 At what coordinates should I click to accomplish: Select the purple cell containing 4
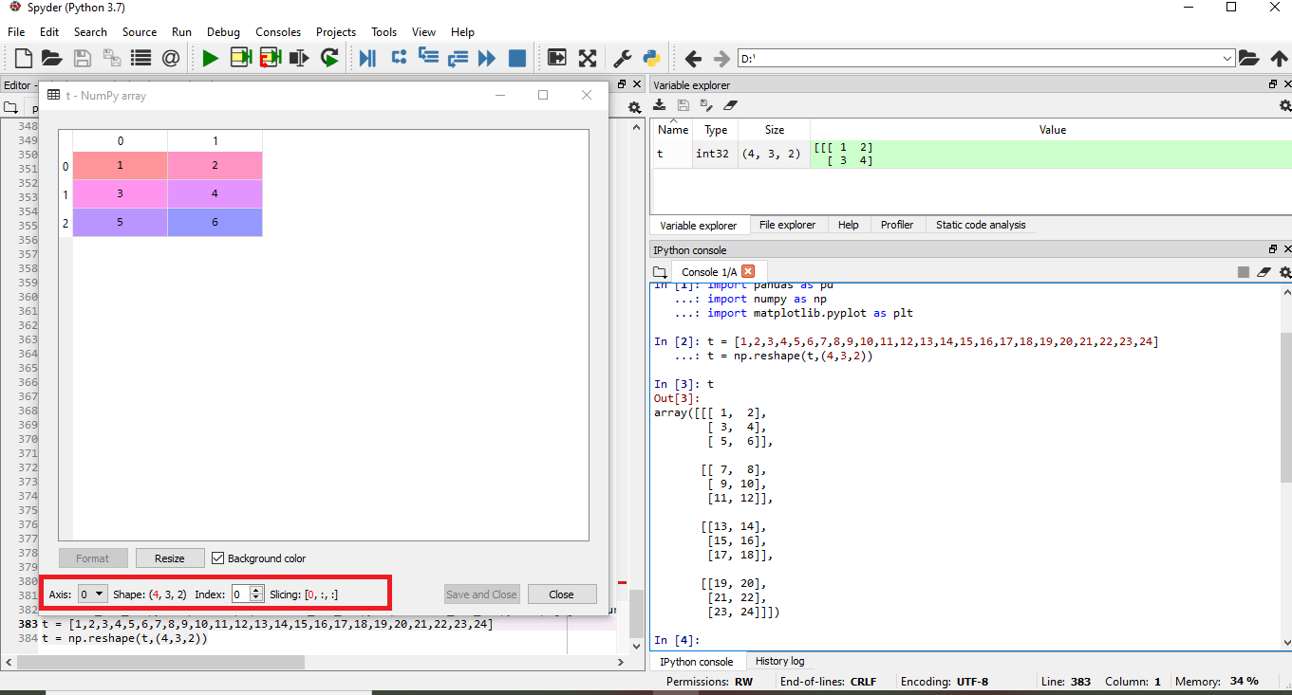click(215, 194)
